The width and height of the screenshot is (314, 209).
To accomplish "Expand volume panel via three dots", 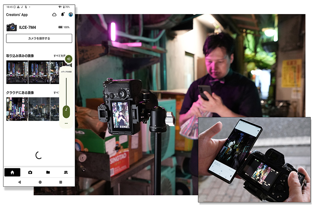I will tap(66, 123).
